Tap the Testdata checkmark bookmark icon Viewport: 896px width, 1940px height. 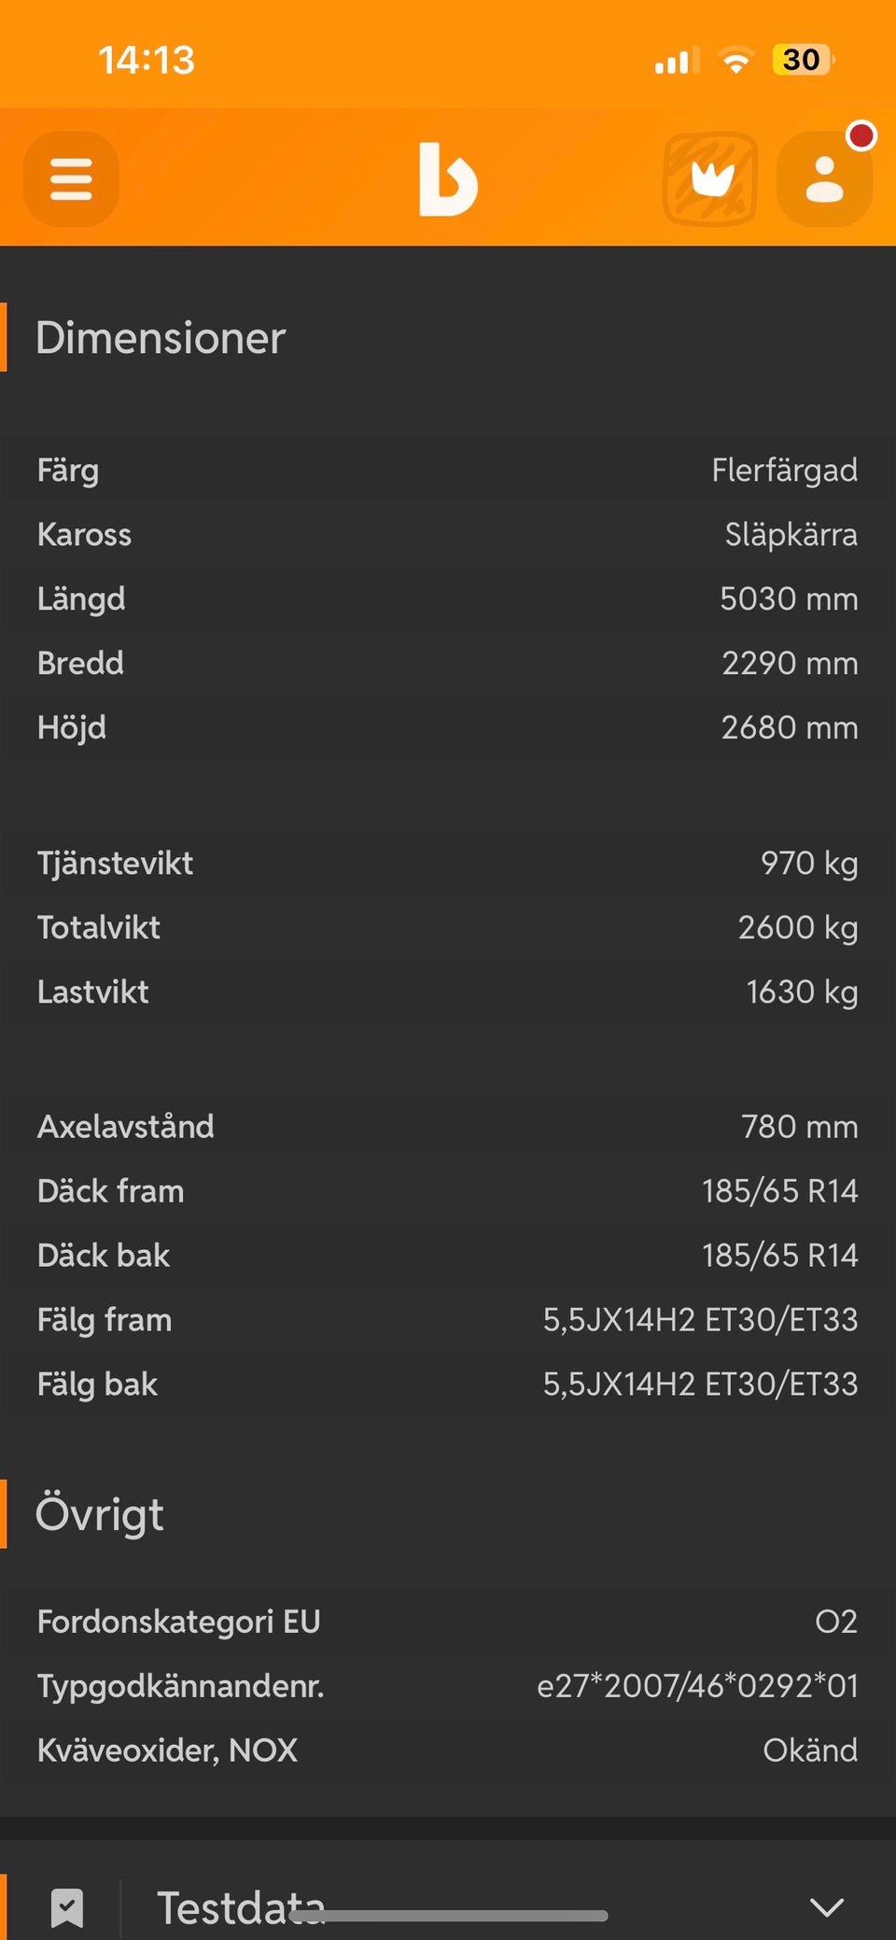click(x=67, y=1907)
